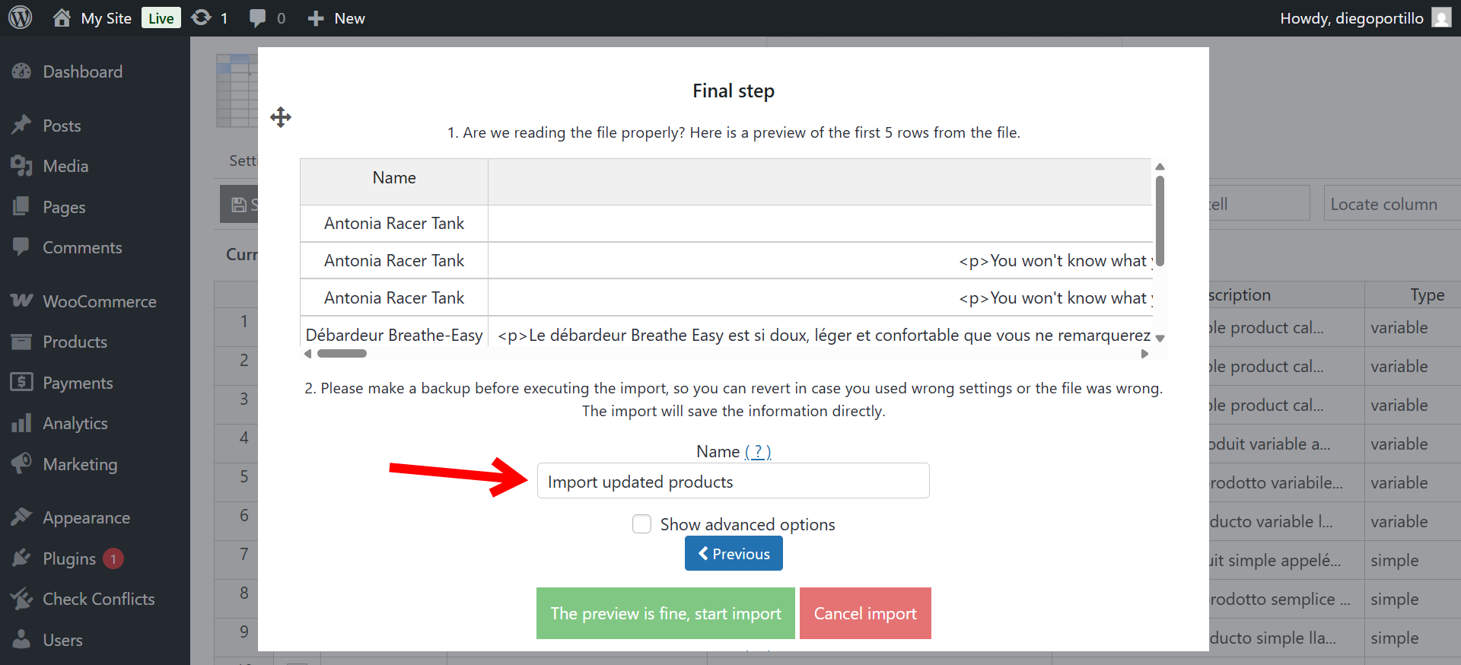
Task: Go back with the Previous button
Action: 734,554
